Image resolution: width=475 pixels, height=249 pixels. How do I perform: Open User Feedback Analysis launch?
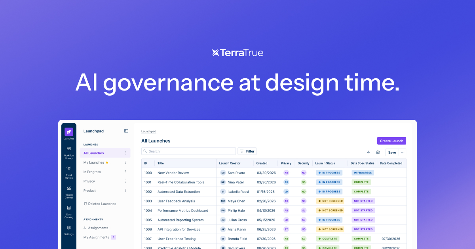click(x=176, y=201)
